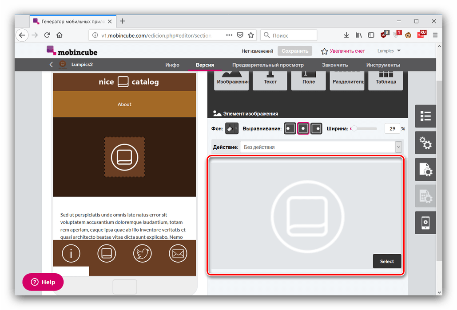Open the gears settings sidebar icon
Screen dimensions: 457x310
pyautogui.click(x=425, y=143)
